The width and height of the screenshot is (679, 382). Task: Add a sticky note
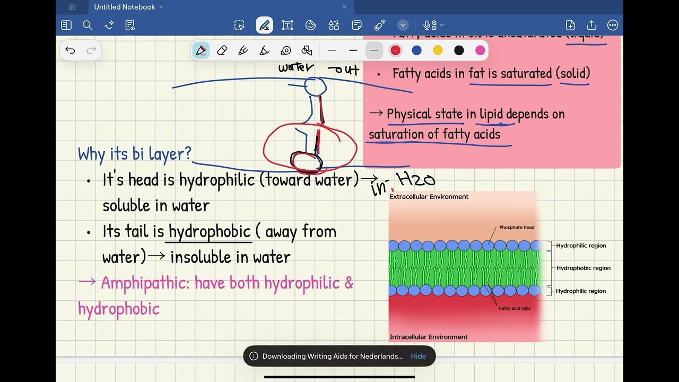point(357,25)
